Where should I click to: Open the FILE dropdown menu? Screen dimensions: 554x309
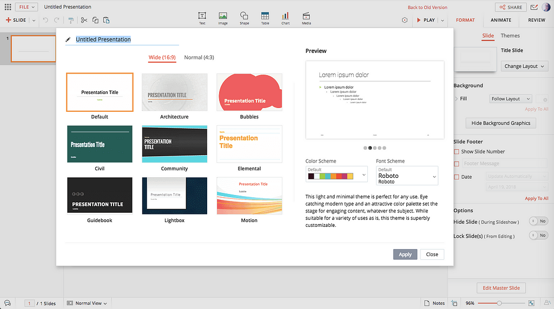[x=27, y=6]
